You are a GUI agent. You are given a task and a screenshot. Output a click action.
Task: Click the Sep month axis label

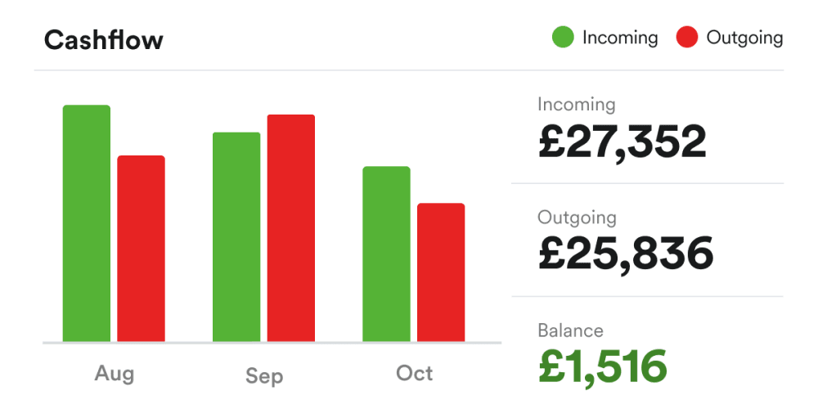(x=264, y=375)
